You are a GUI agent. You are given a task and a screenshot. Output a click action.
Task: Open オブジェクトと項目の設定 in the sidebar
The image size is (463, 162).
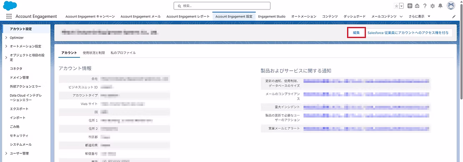(x=27, y=57)
